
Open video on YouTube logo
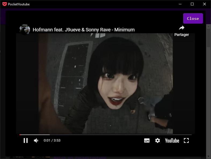click(x=172, y=140)
